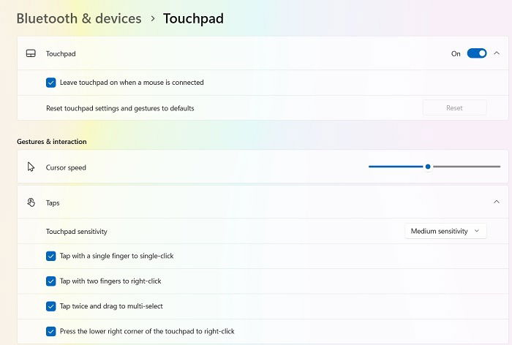
Task: Click the Touchpad sensitivity label
Action: pos(77,232)
